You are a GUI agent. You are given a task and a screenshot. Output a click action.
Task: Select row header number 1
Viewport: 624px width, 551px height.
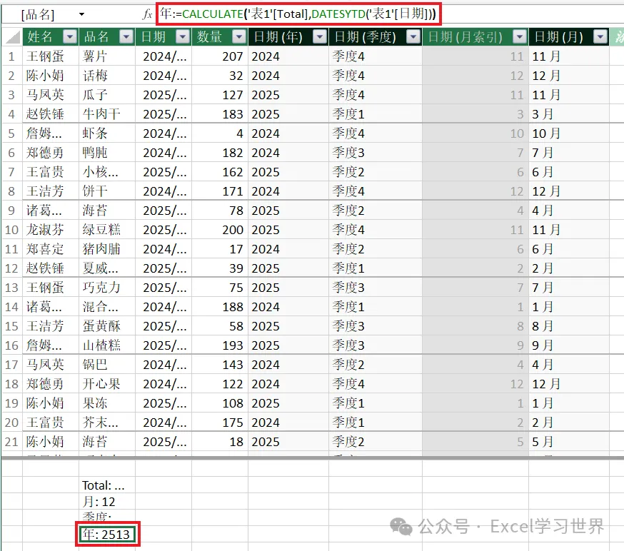12,56
